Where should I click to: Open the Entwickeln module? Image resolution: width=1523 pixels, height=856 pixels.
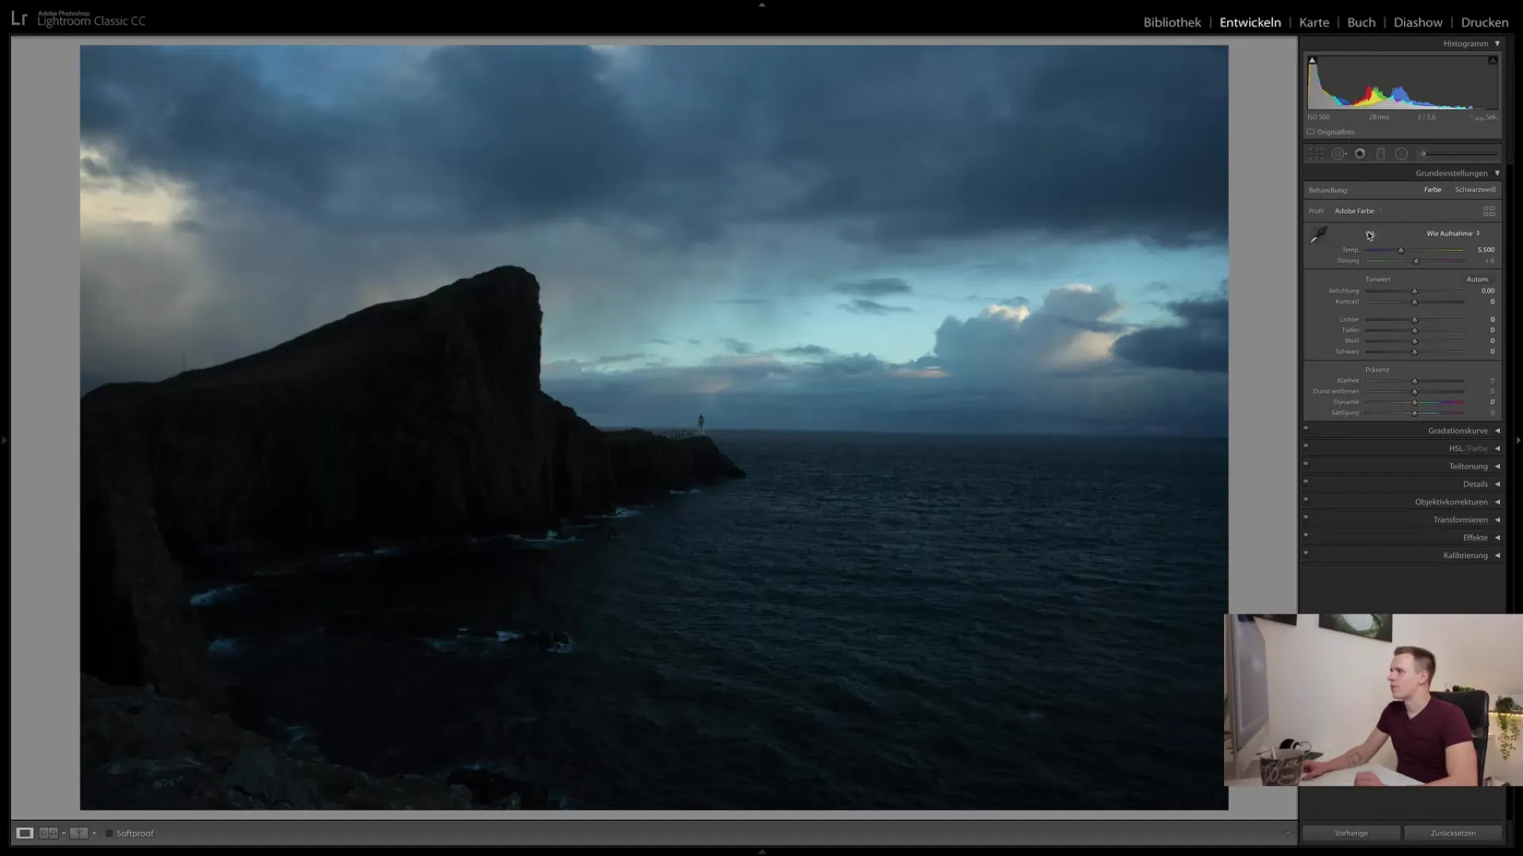coord(1250,22)
